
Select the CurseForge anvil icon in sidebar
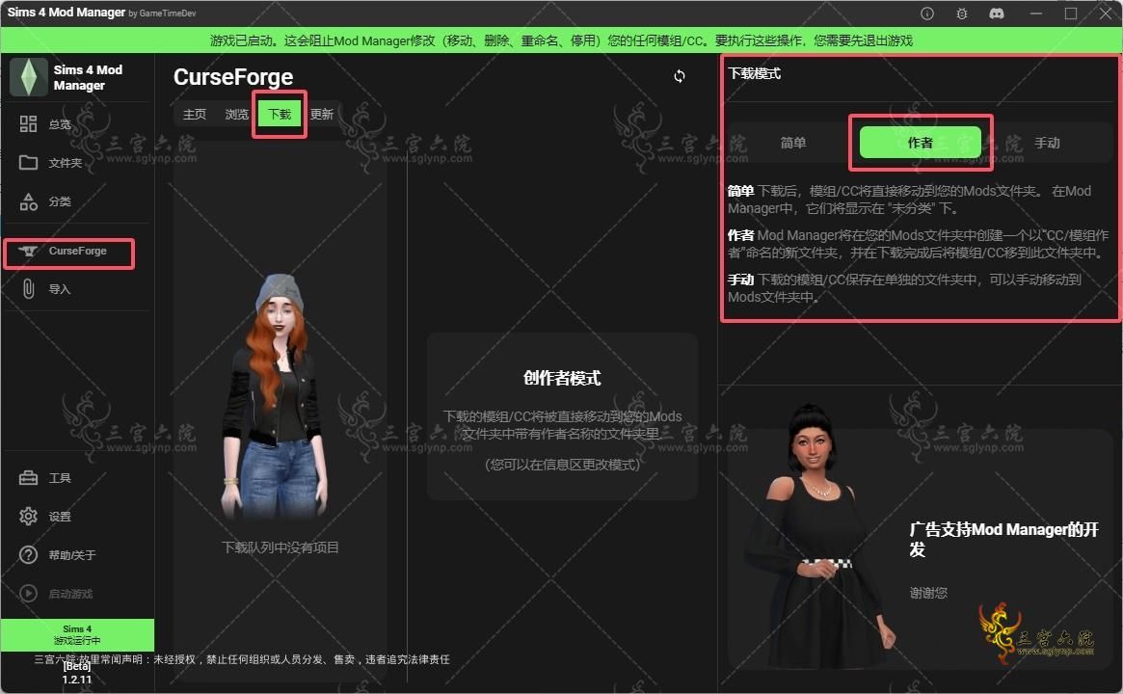[28, 252]
